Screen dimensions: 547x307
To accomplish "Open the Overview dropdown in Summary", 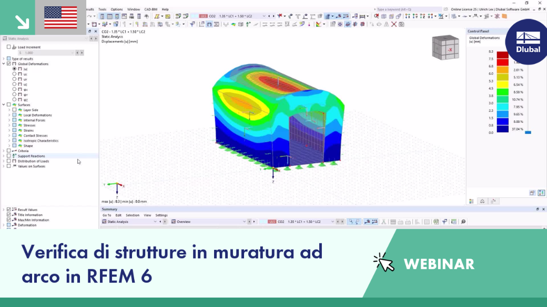I will (x=208, y=221).
